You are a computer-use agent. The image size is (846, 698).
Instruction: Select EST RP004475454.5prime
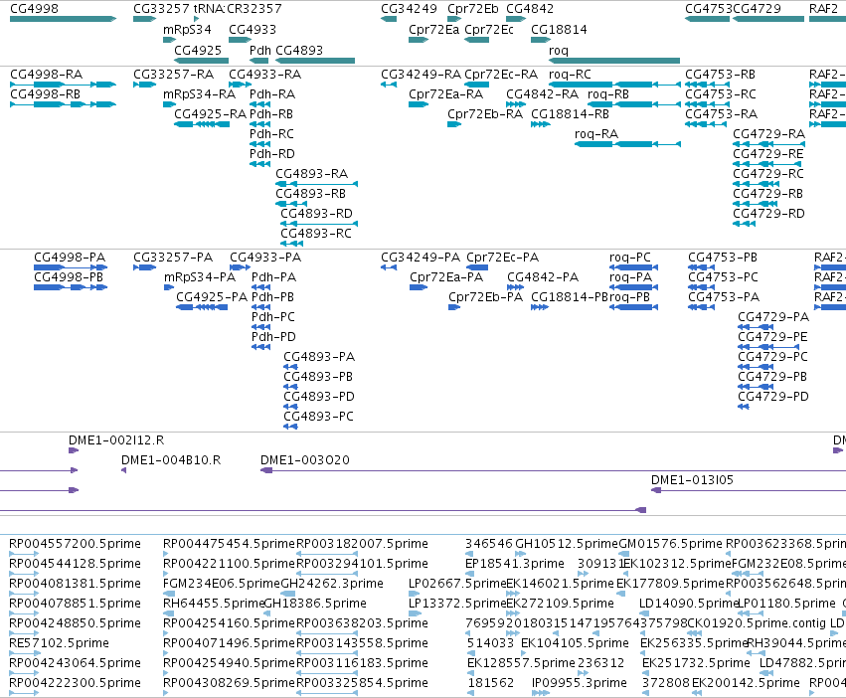229,543
